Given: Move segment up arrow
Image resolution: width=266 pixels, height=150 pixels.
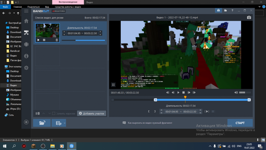Looking at the screenshot, I should click(x=44, y=113).
